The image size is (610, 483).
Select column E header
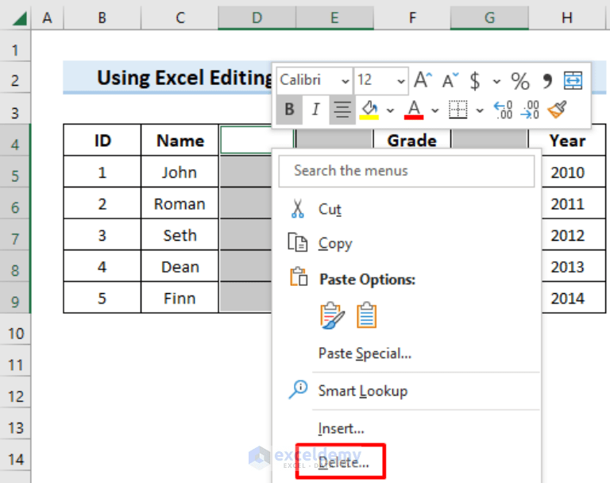coord(334,17)
